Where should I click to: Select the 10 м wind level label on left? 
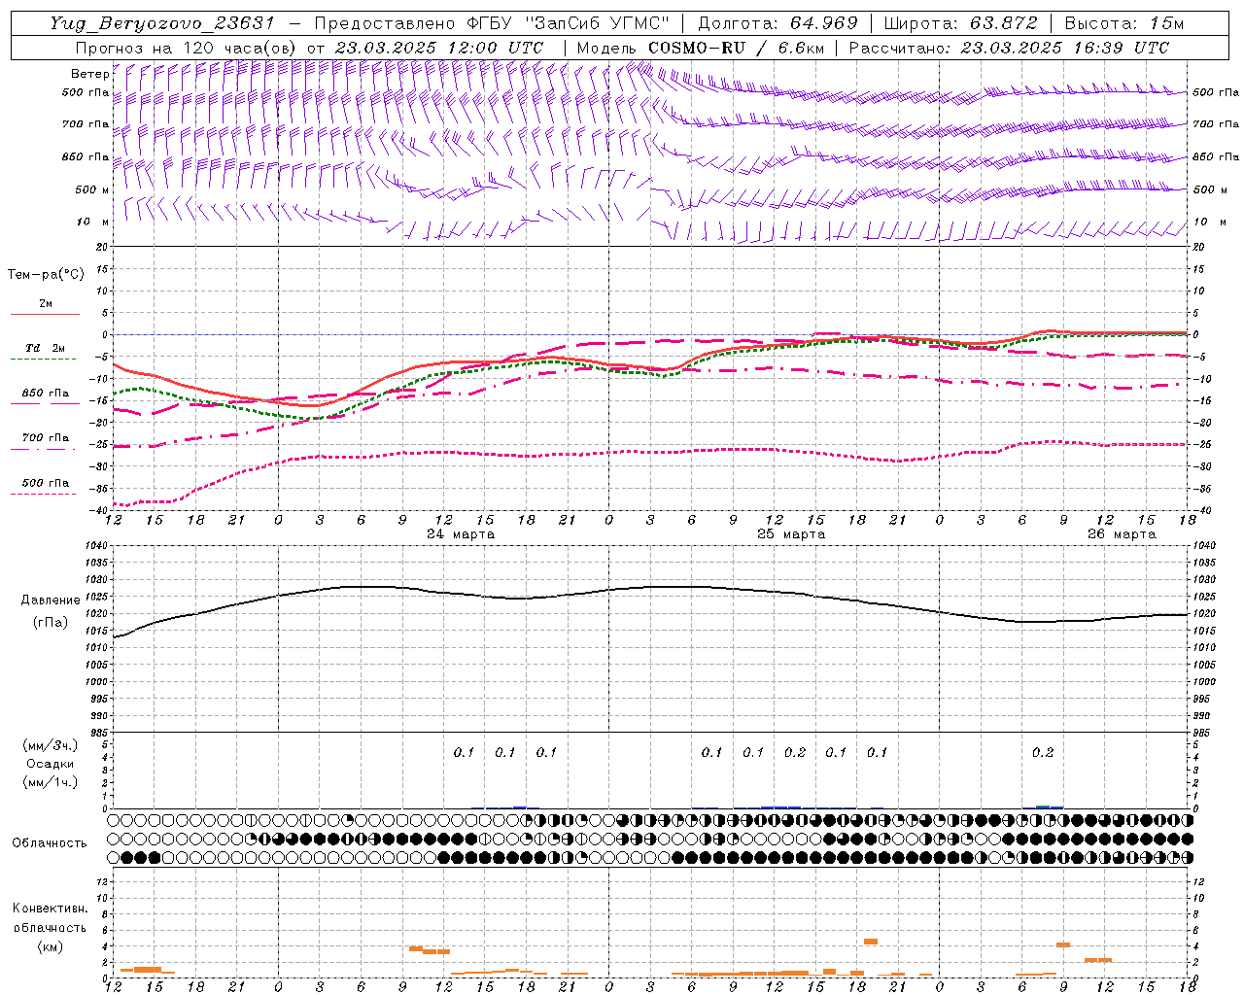point(93,222)
